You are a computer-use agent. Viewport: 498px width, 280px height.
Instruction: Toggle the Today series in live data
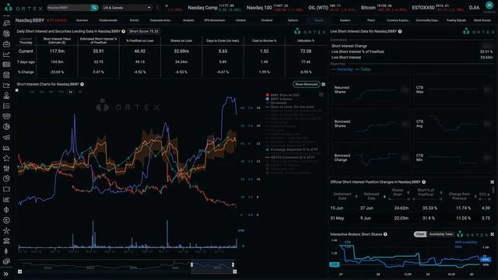pyautogui.click(x=363, y=69)
